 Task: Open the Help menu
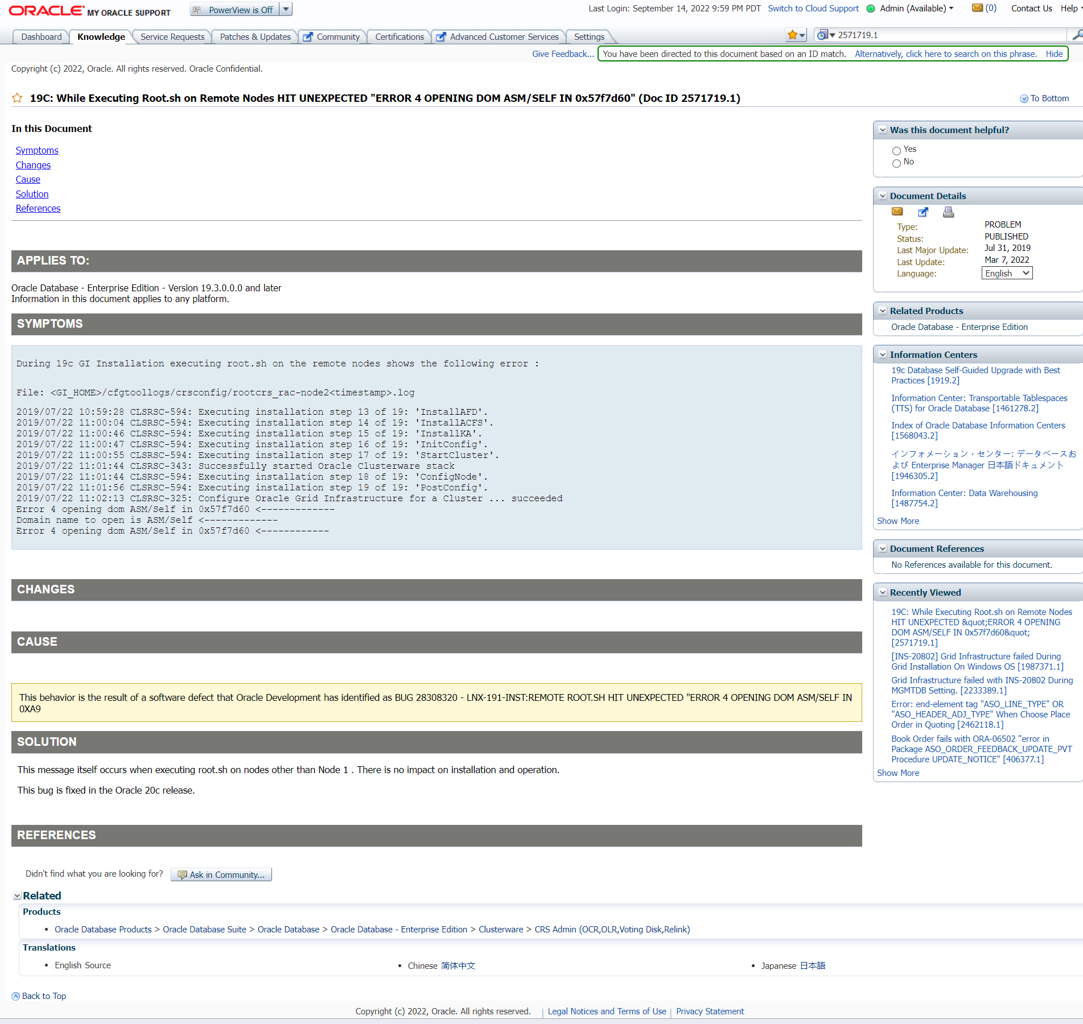[x=1071, y=9]
